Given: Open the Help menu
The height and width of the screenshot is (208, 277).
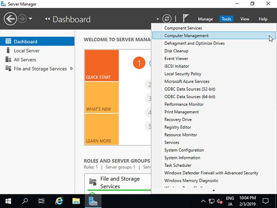Looking at the screenshot, I should (x=263, y=19).
